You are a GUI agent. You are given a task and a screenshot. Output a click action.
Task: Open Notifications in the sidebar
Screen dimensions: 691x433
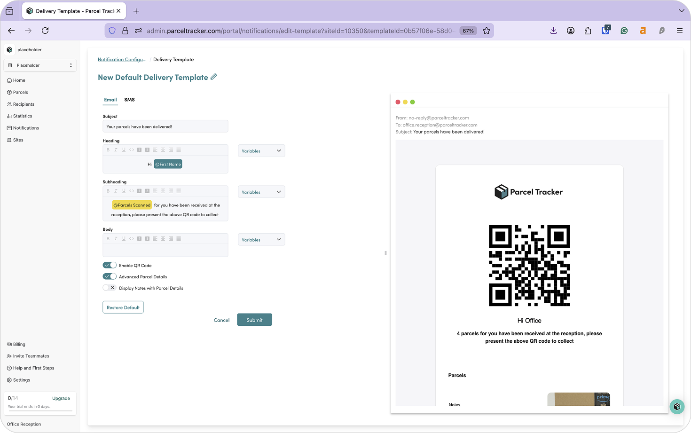pos(23,128)
